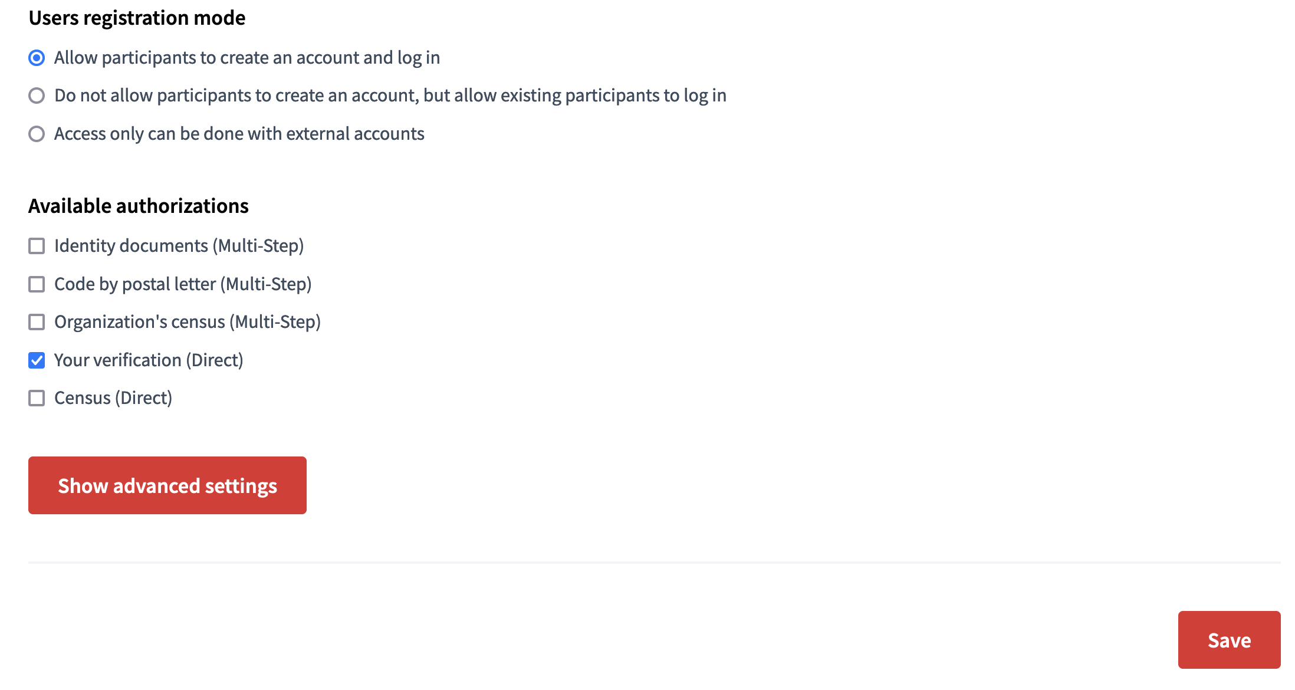Screen dimensions: 1295x690
Task: Click the 'allow existing participants to log in' label text
Action: (x=590, y=96)
